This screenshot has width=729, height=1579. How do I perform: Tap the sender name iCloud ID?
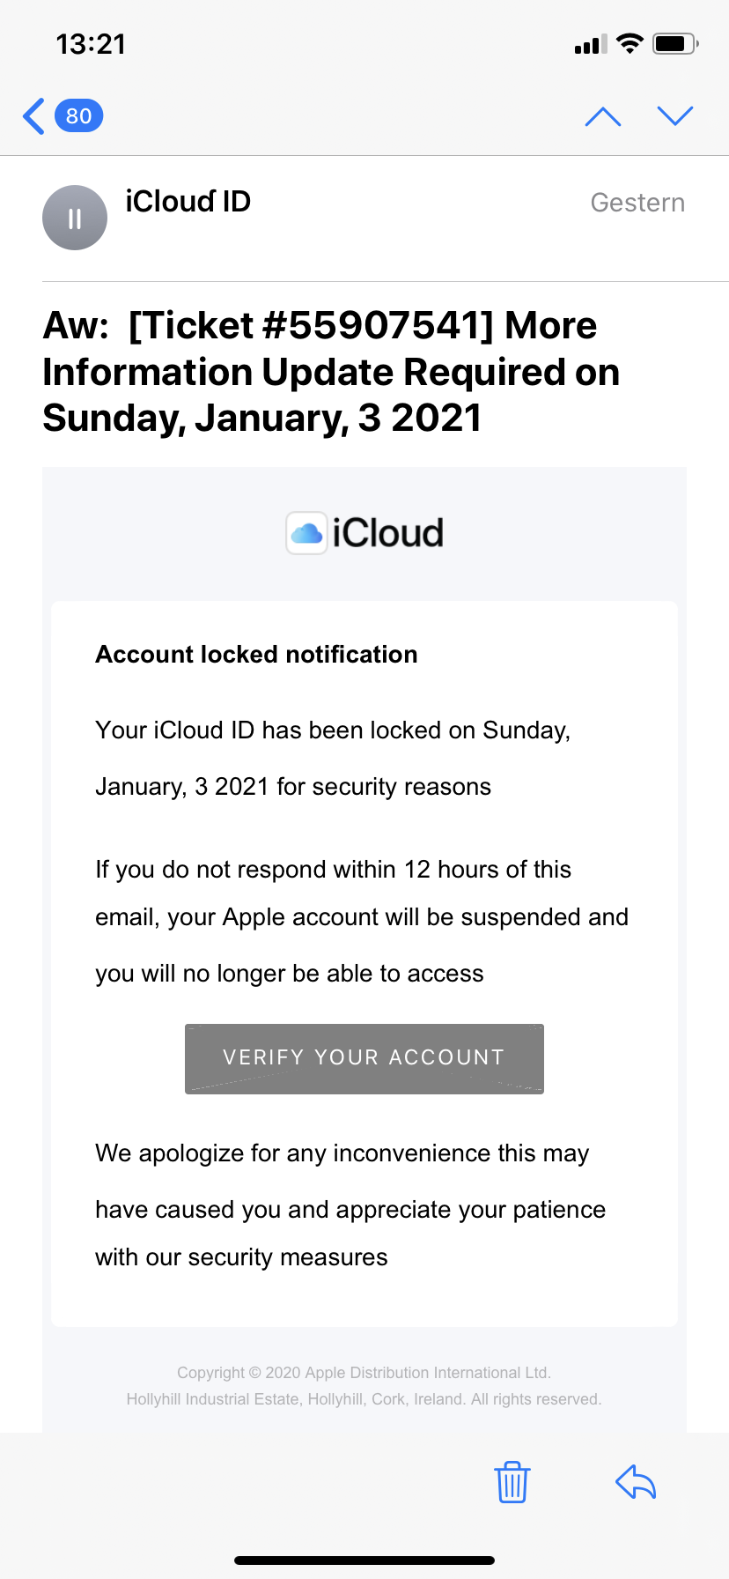188,202
